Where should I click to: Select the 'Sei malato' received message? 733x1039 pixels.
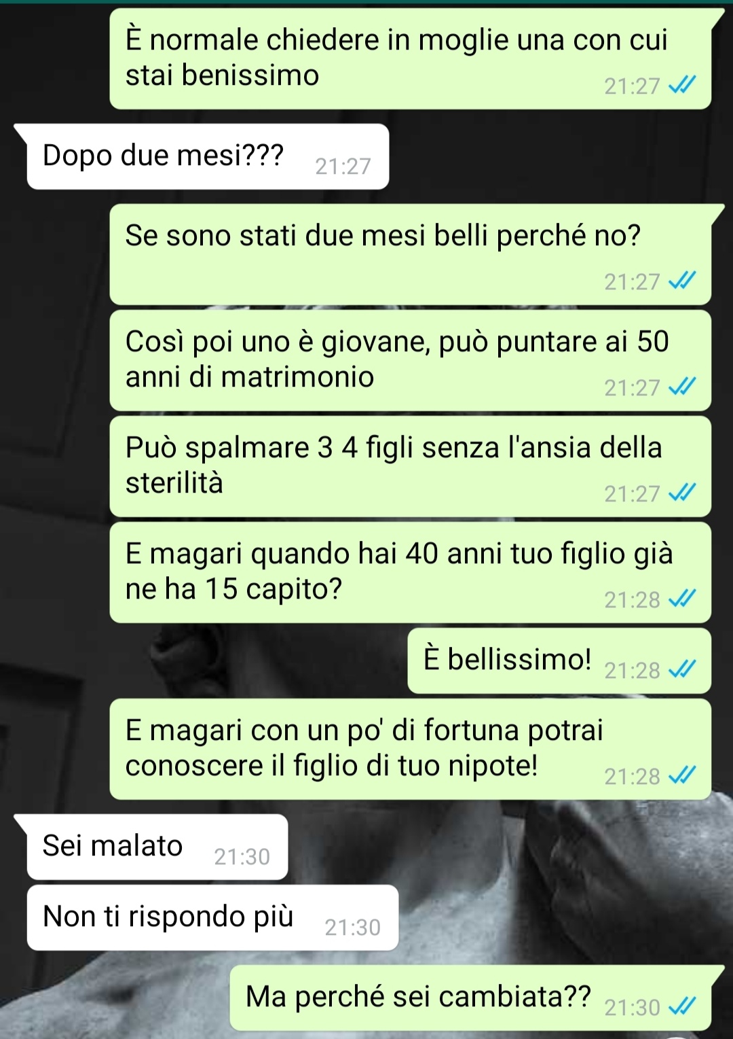click(x=157, y=847)
